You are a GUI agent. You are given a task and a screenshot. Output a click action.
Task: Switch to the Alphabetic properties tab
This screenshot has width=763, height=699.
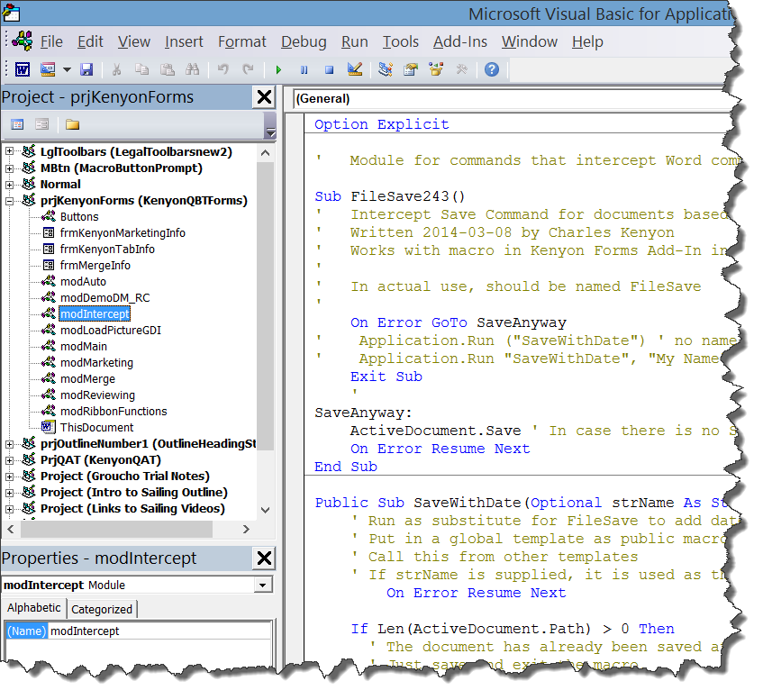tap(34, 607)
